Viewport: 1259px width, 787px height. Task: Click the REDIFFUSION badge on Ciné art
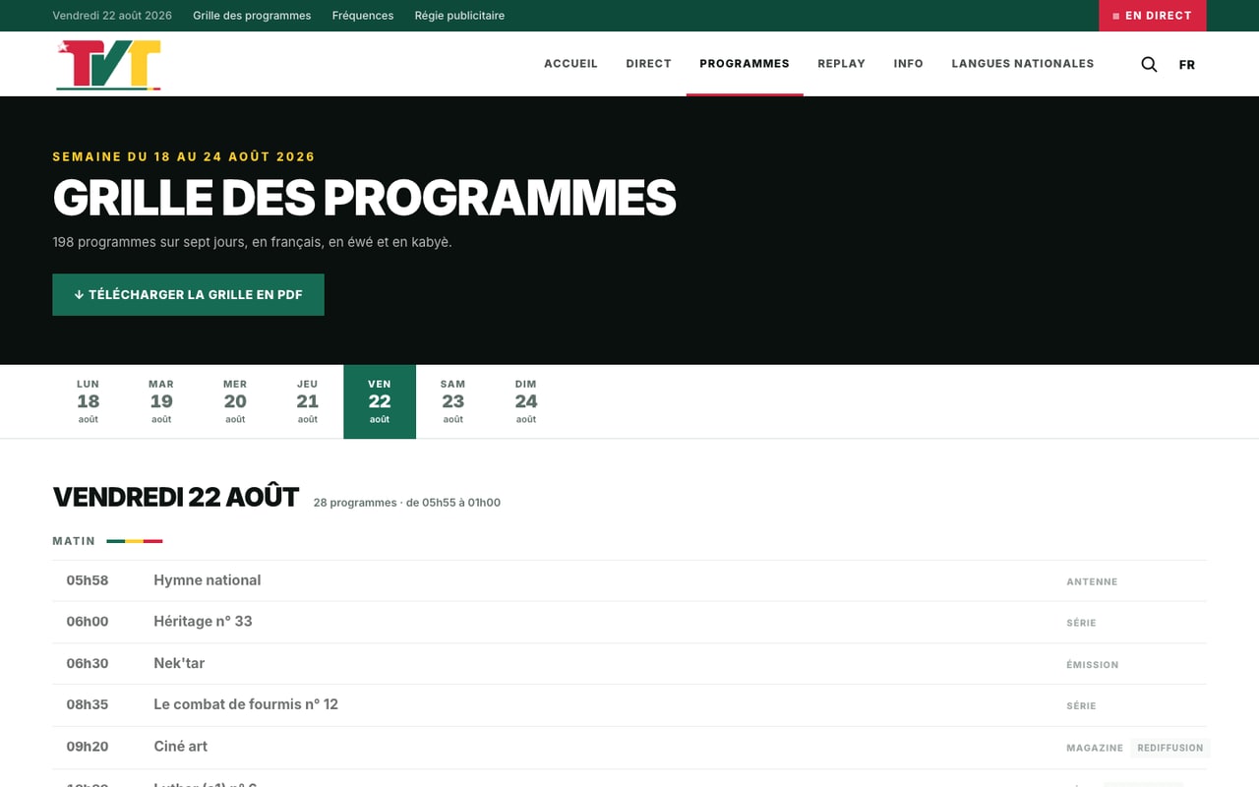pos(1170,748)
